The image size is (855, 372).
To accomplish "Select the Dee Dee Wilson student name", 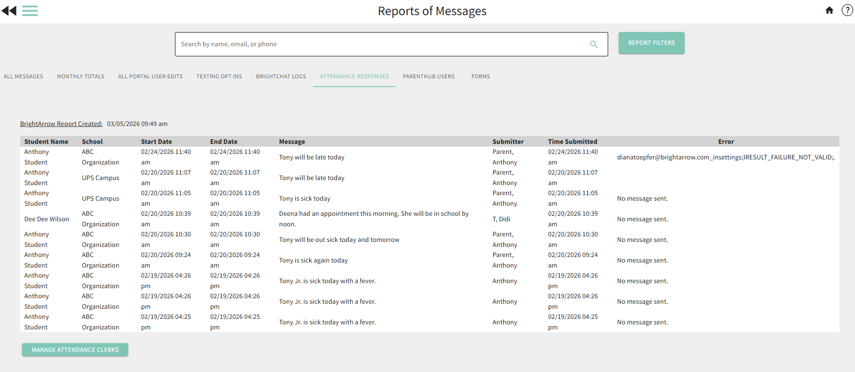I will point(47,219).
